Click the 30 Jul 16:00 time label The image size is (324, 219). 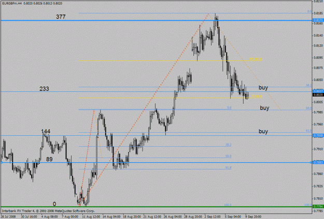(29, 216)
